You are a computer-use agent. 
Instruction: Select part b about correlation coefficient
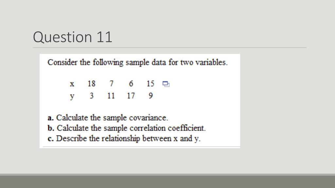pos(127,128)
